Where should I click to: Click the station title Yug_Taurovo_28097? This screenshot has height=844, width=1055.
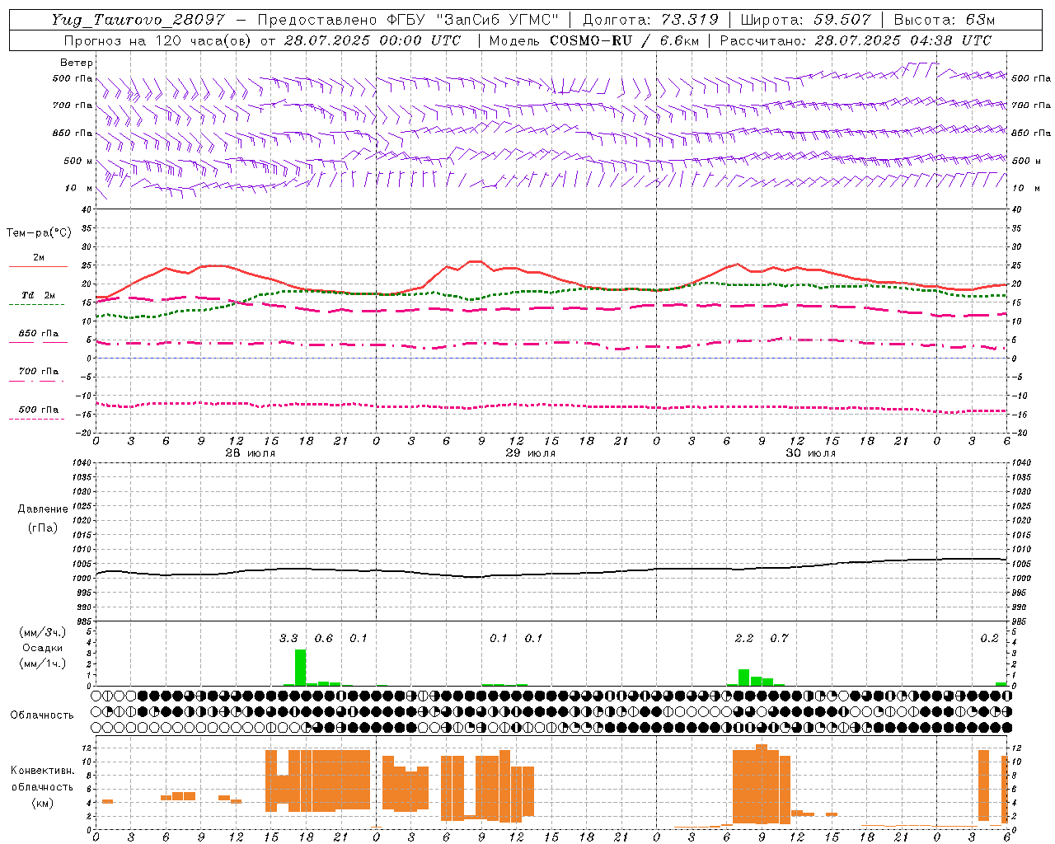pyautogui.click(x=138, y=20)
